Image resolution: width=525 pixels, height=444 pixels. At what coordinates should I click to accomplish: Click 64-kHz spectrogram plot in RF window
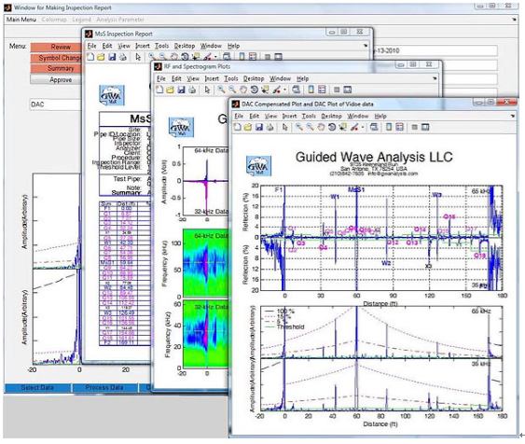coord(205,263)
